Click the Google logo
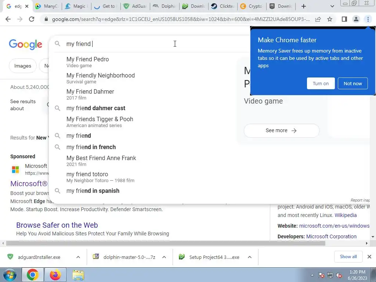Screen dimensions: 376x282 [x=25, y=44]
